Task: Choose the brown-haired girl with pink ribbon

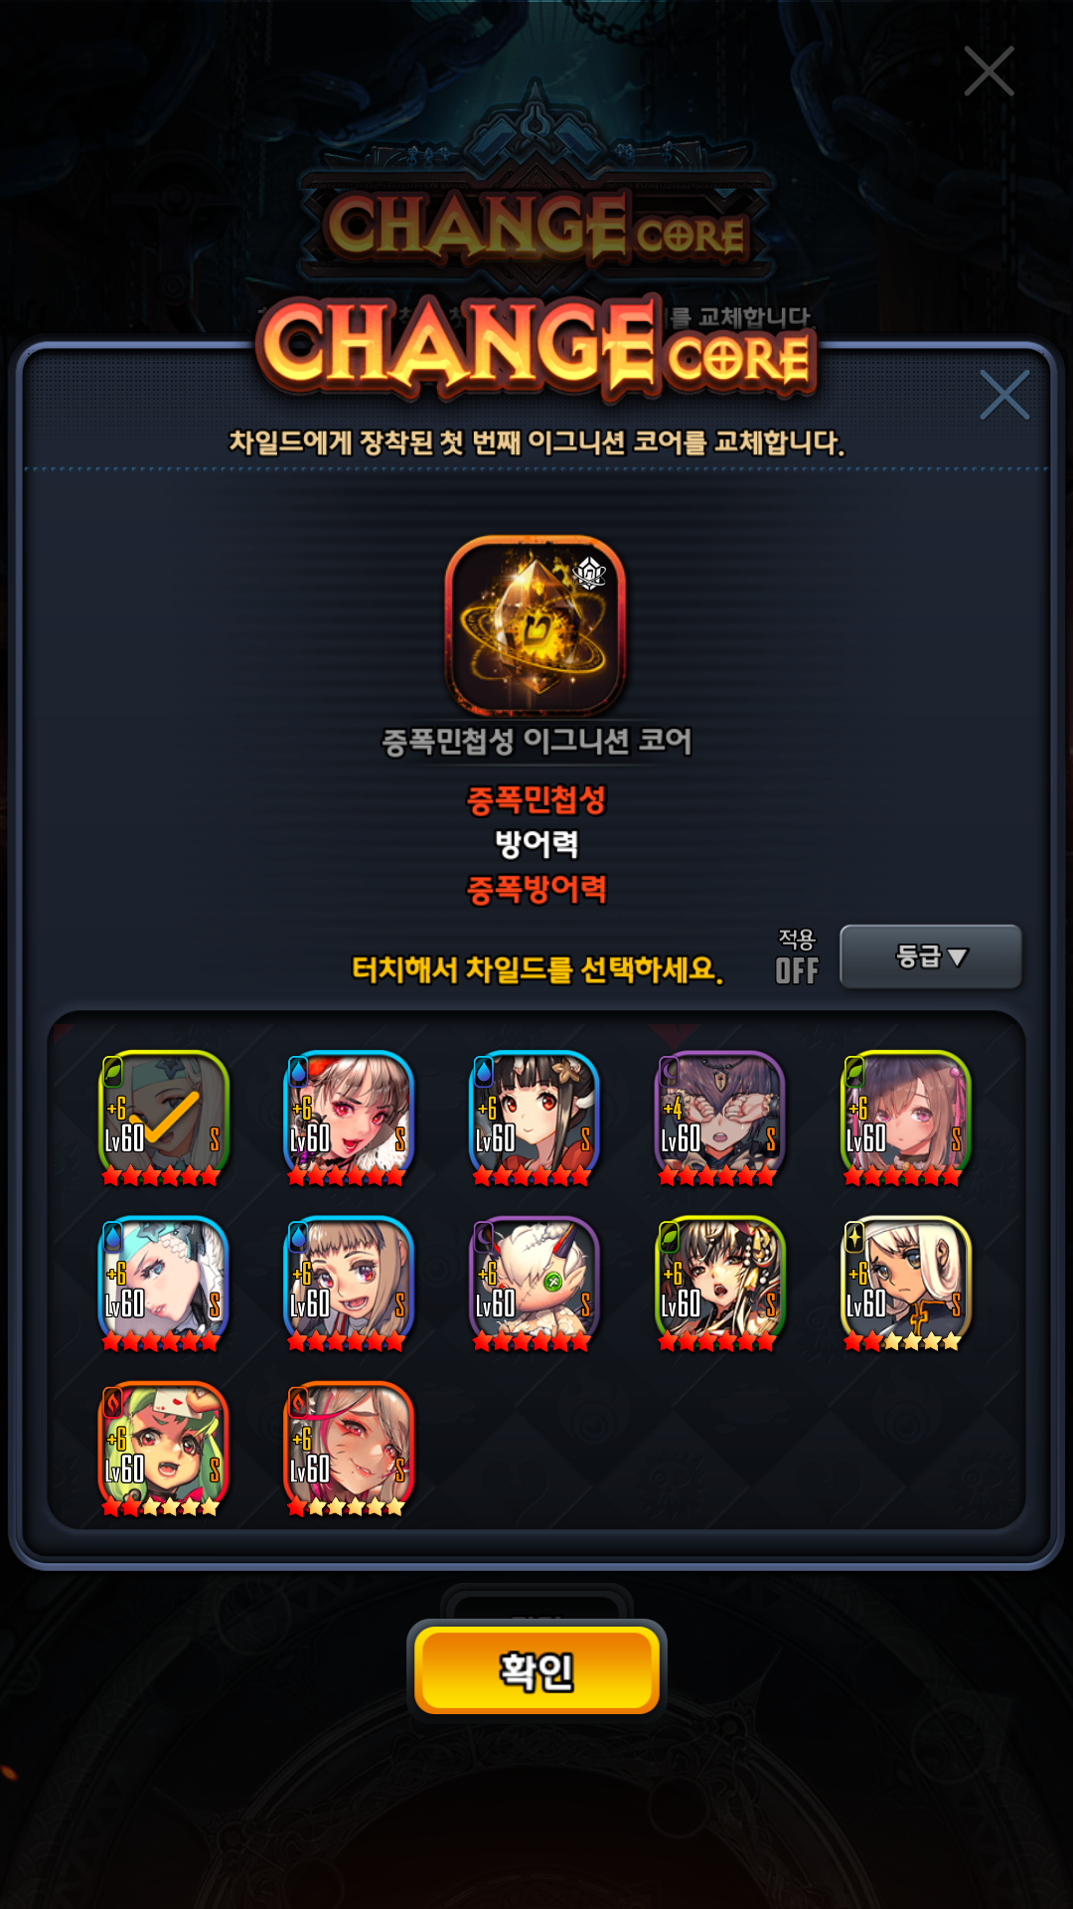Action: pos(906,1118)
